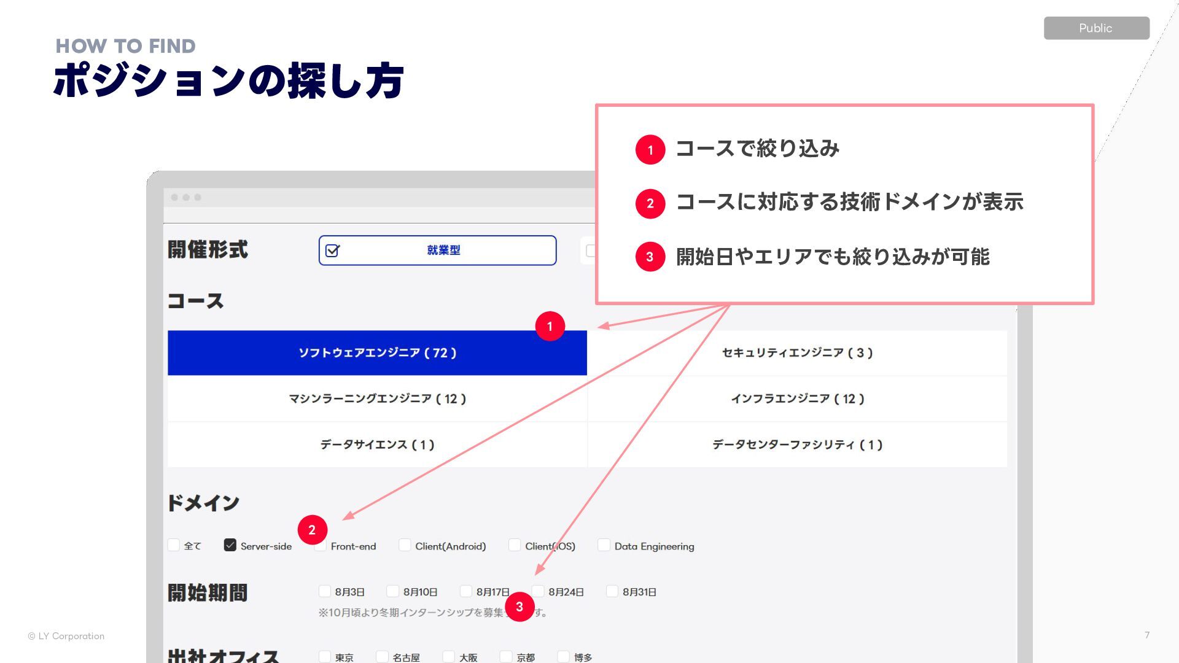Check the 全て domain checkbox
The image size is (1179, 663).
pos(174,545)
